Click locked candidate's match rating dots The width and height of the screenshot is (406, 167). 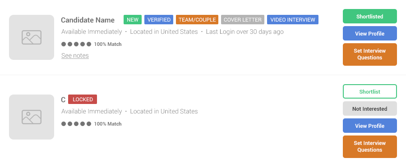pos(76,124)
